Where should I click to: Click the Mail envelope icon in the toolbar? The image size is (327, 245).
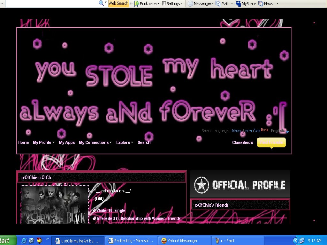click(218, 4)
